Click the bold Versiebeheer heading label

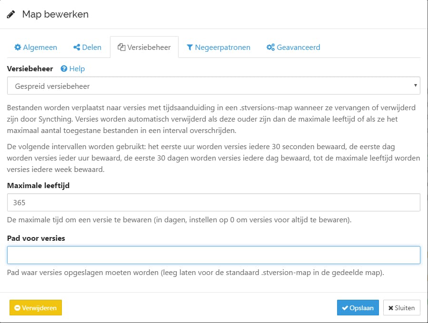(30, 68)
